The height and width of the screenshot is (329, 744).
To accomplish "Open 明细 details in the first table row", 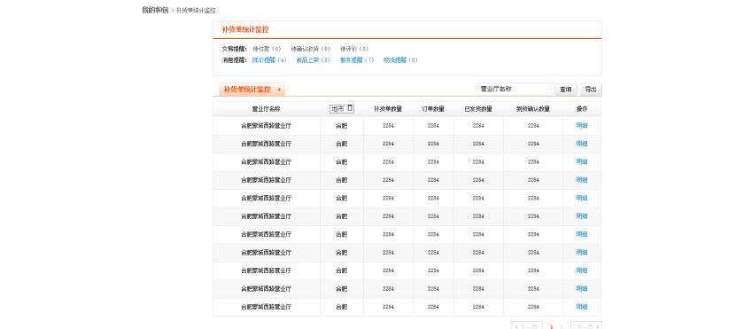I will click(x=582, y=126).
